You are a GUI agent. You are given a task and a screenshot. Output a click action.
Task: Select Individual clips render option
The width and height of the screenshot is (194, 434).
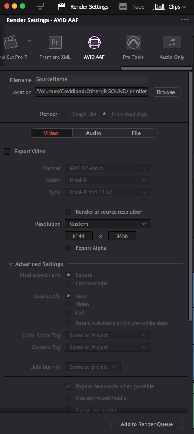104,114
